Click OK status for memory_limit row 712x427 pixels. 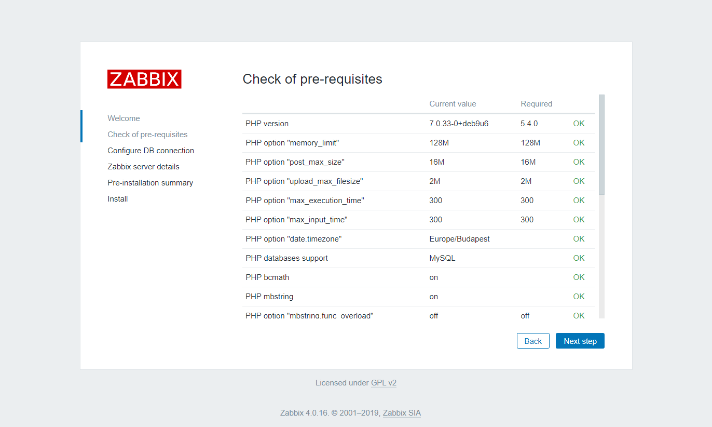point(579,143)
